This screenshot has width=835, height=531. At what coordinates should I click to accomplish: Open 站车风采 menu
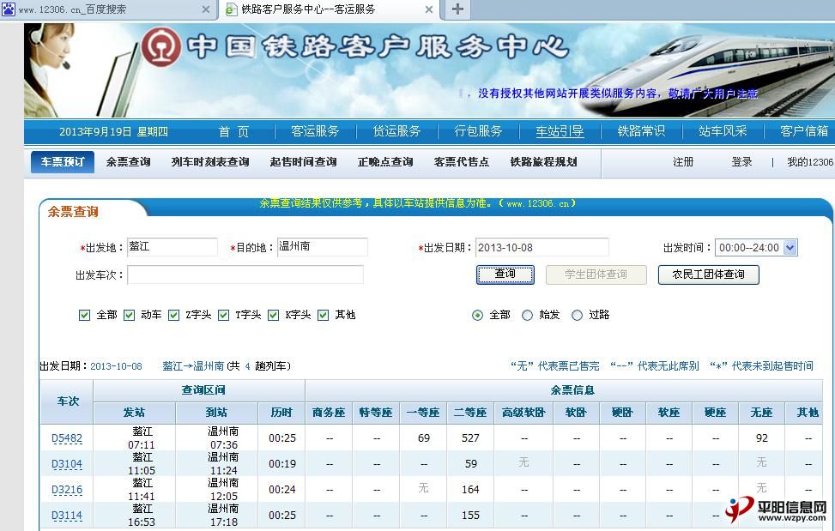[723, 131]
